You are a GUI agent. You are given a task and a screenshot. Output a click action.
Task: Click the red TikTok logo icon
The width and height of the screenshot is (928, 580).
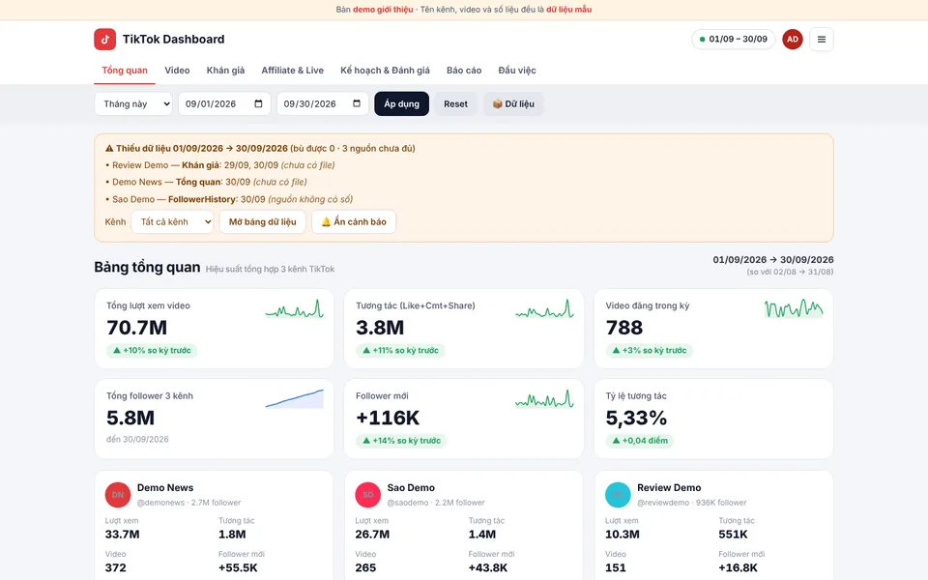104,39
